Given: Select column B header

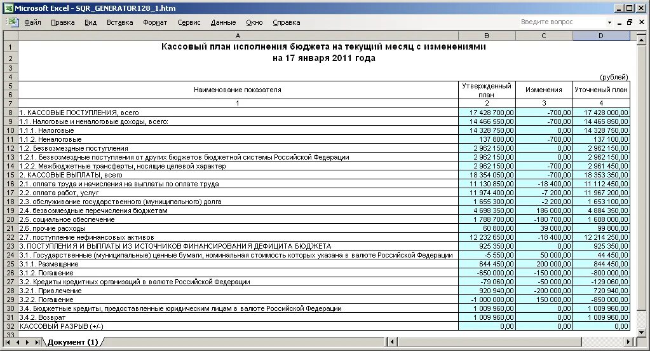Looking at the screenshot, I should [487, 36].
